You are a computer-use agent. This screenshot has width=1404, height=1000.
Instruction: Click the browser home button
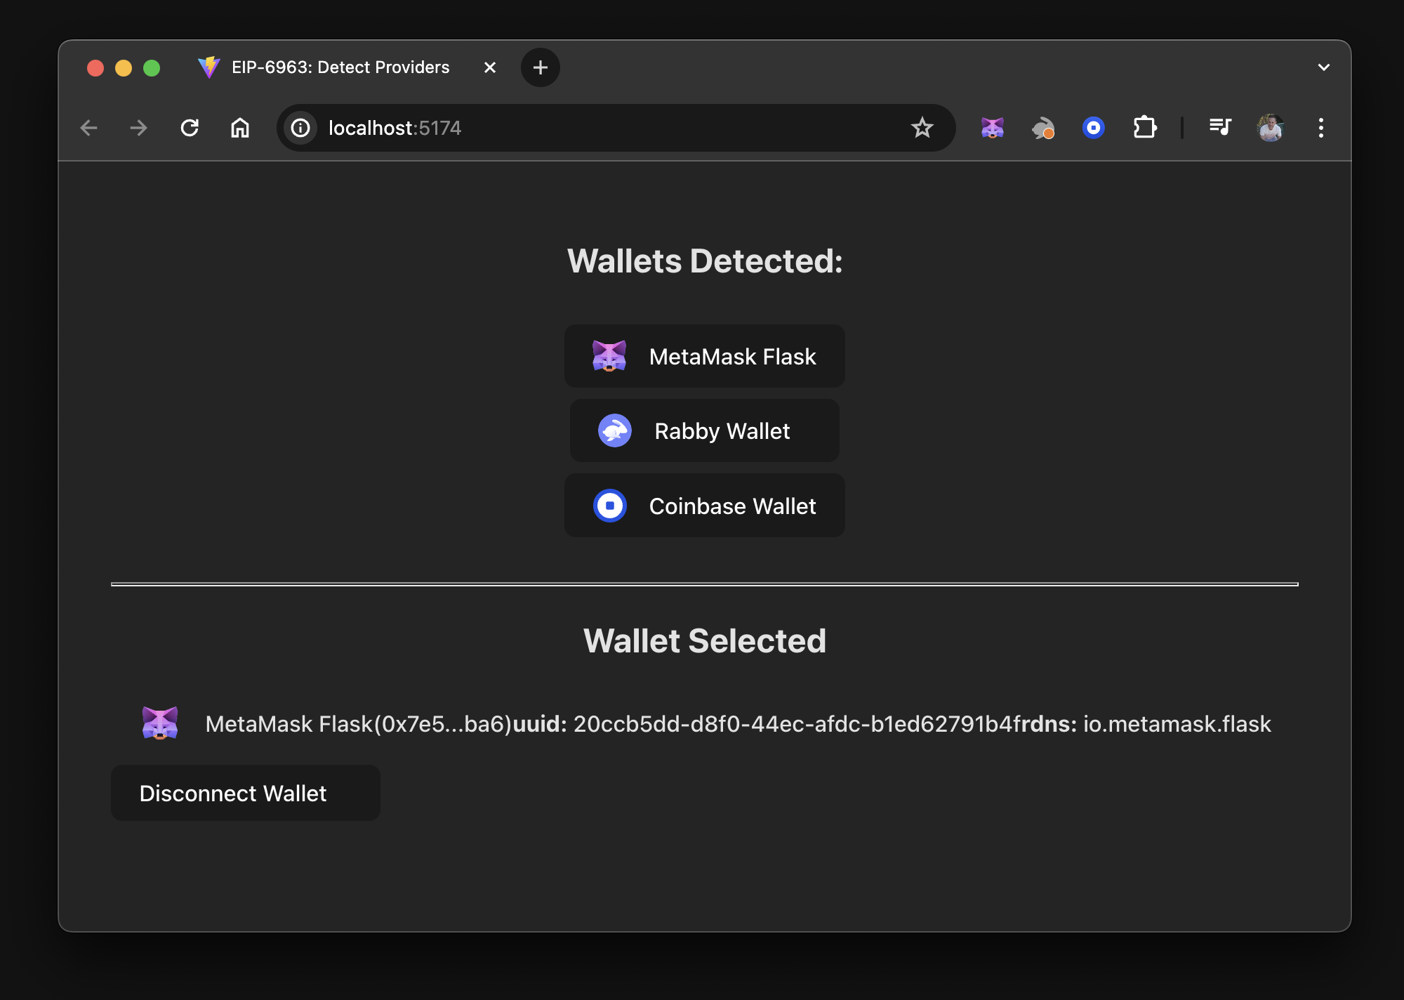(240, 128)
